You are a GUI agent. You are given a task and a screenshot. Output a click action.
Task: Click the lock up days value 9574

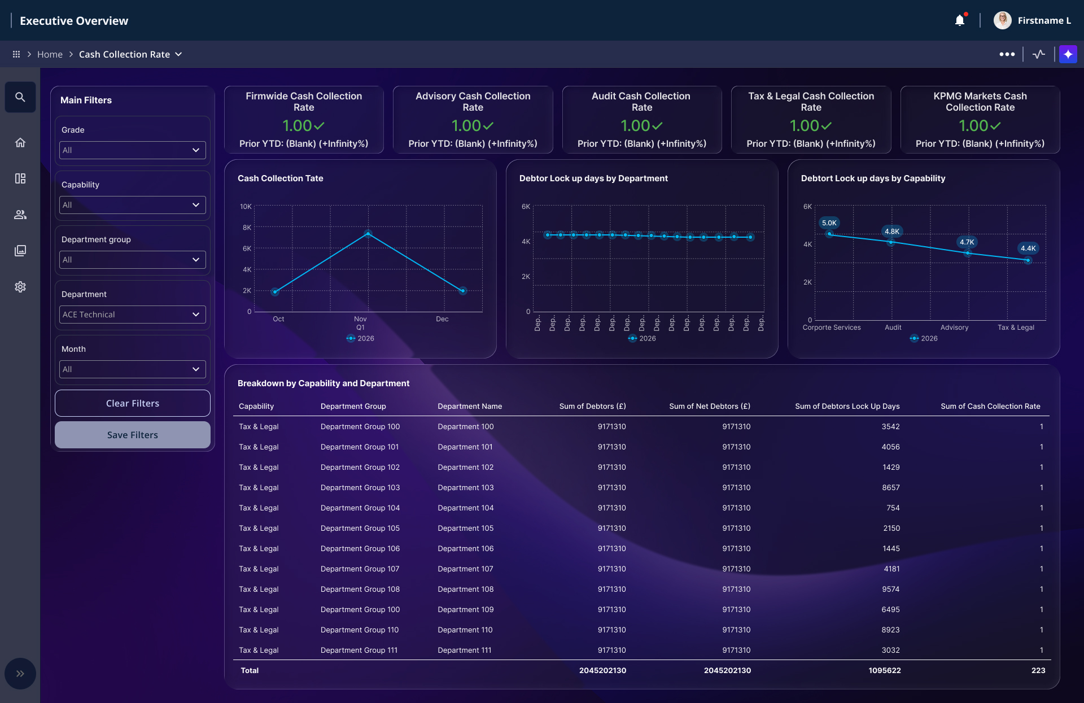pos(891,589)
